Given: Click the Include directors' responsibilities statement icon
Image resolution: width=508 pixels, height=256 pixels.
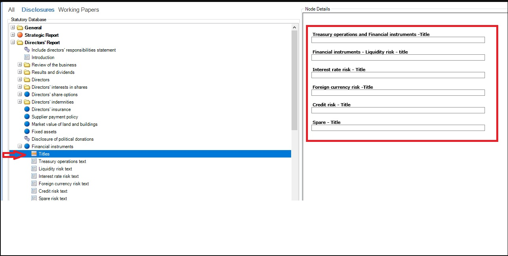Looking at the screenshot, I should point(27,50).
